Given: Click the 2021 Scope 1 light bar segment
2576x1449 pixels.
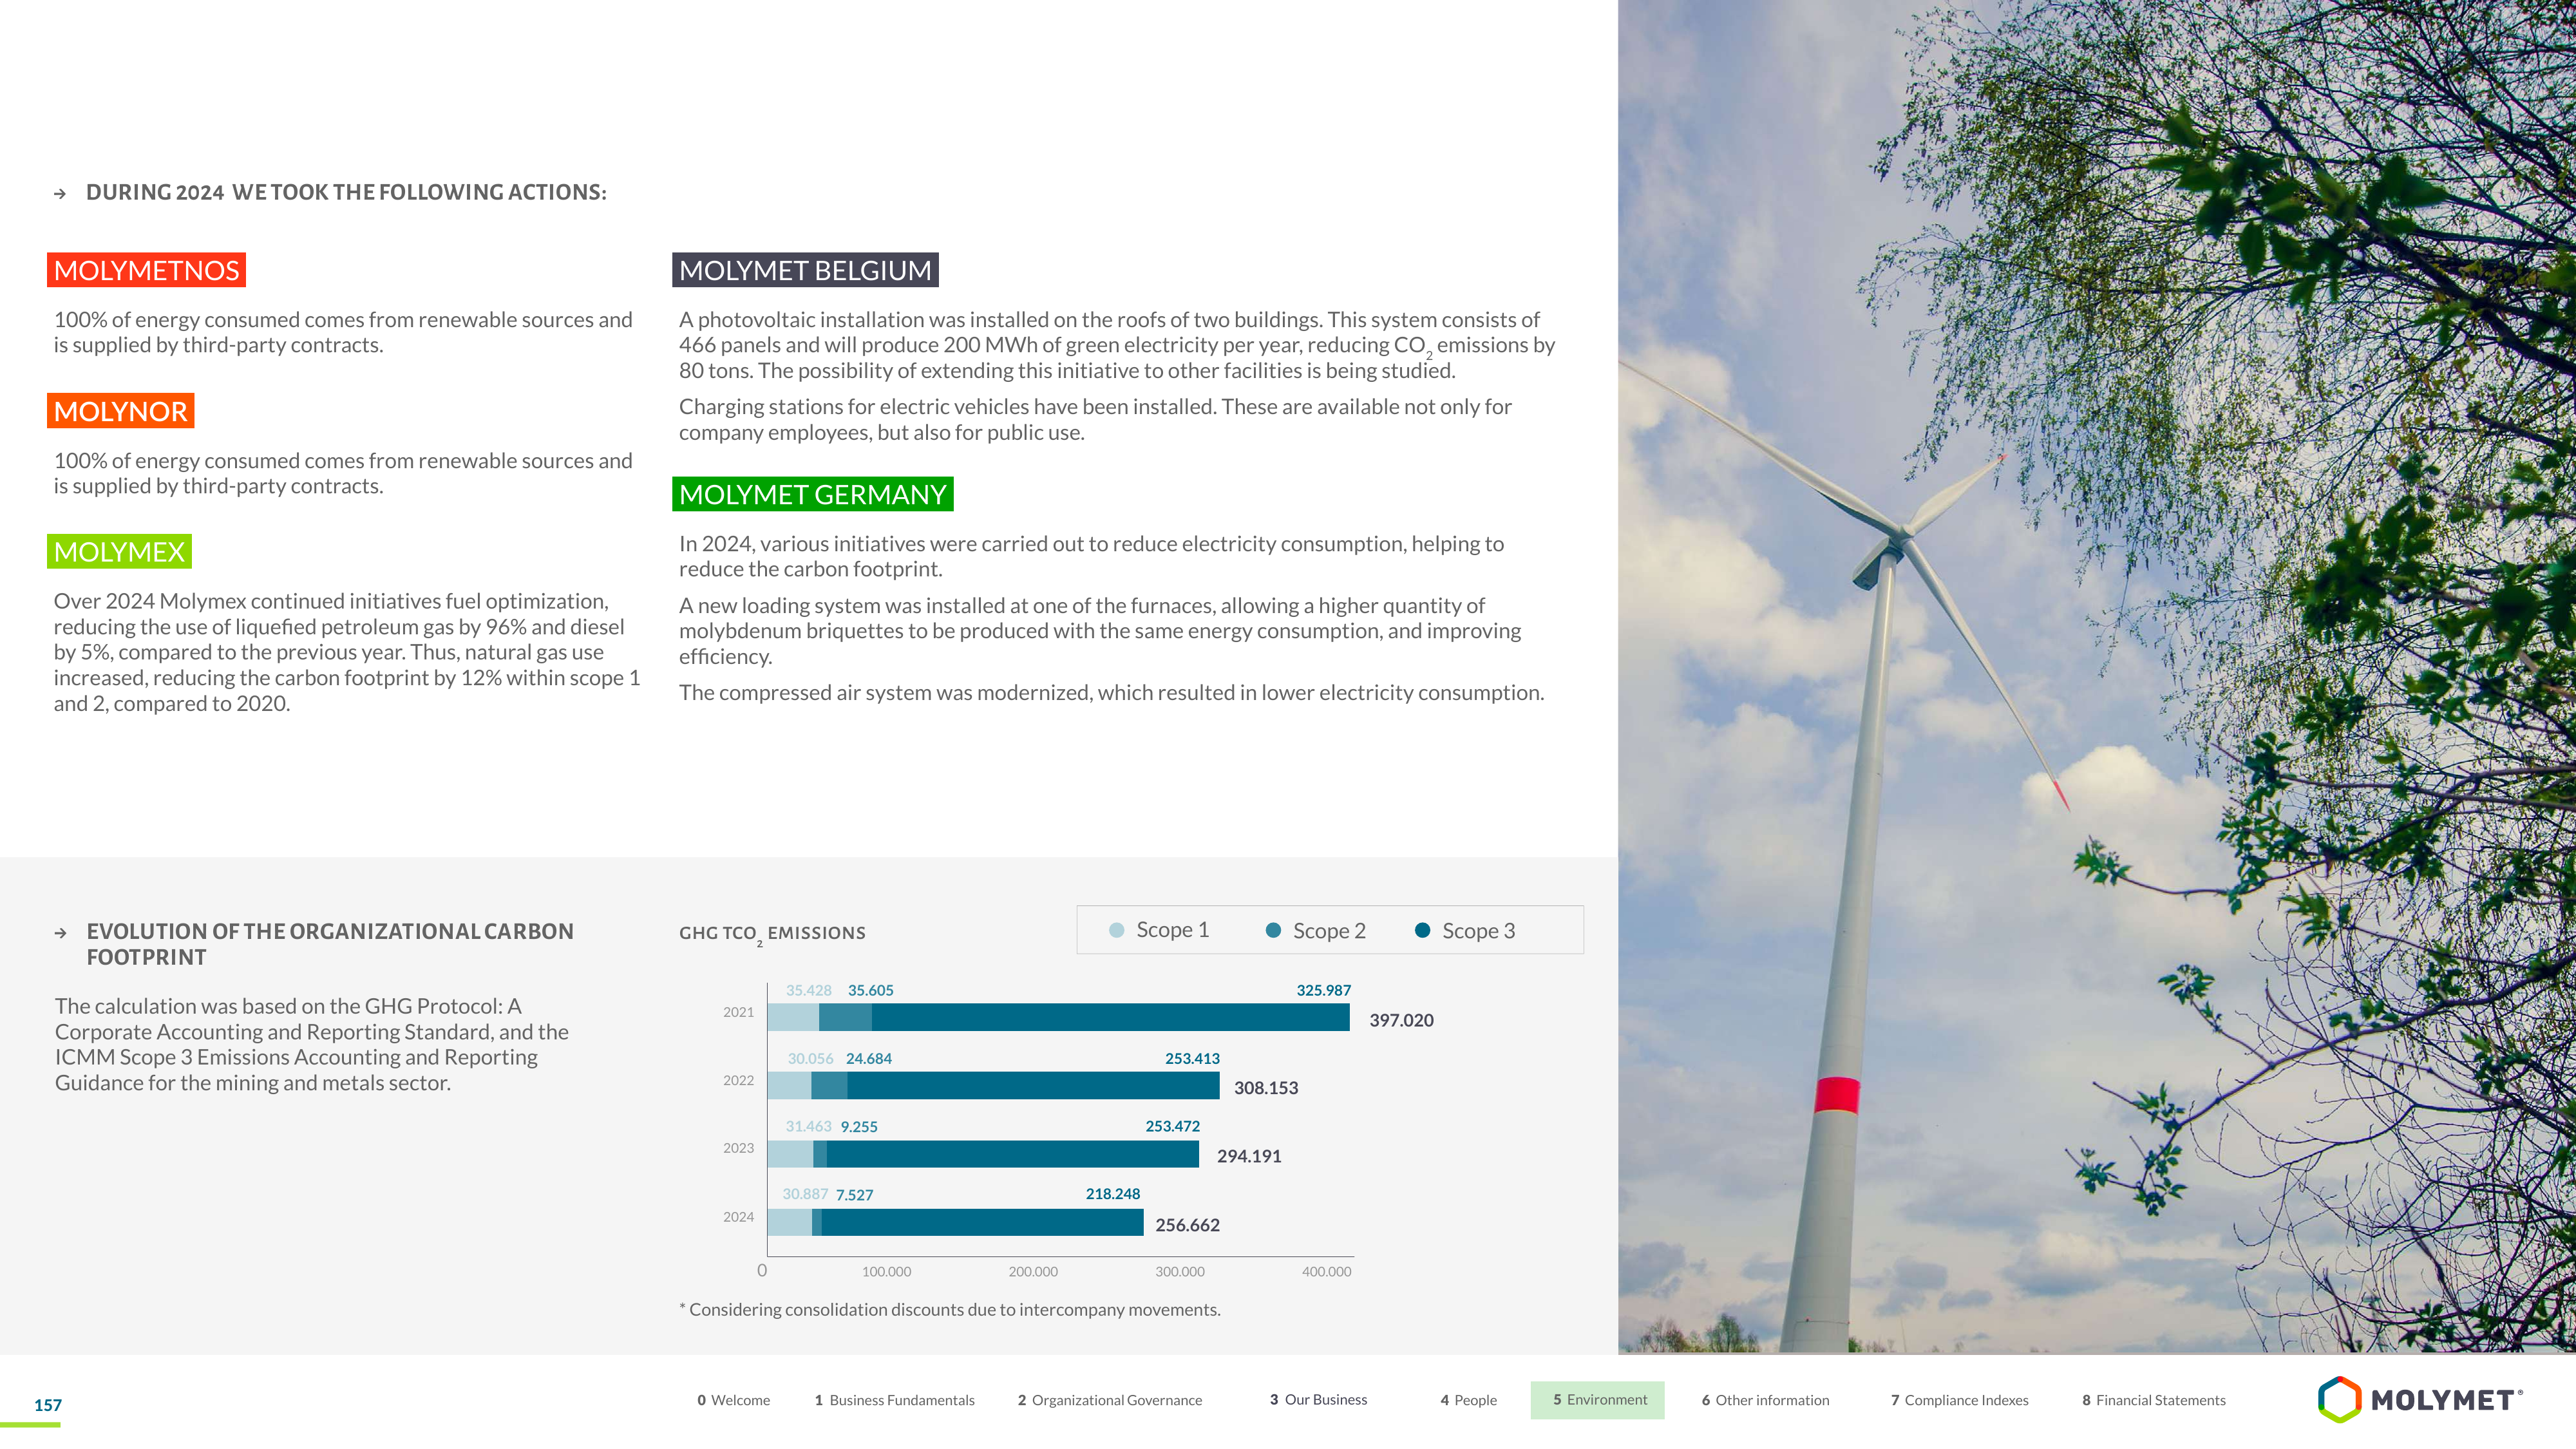Looking at the screenshot, I should coord(793,1017).
